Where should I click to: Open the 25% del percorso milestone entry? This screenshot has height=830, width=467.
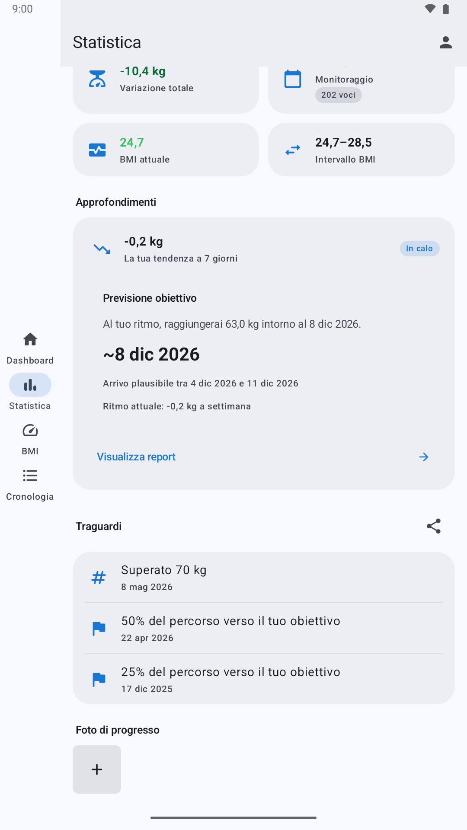pos(264,679)
